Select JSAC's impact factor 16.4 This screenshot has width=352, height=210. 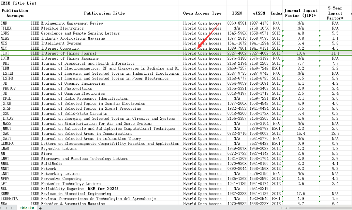coord(301,133)
